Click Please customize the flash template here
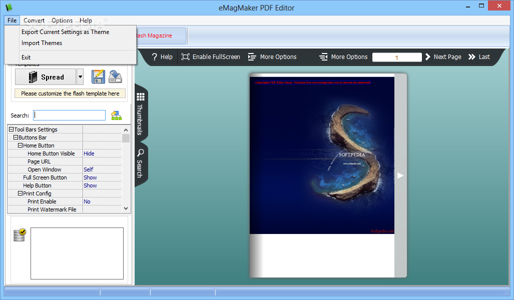 tap(70, 93)
